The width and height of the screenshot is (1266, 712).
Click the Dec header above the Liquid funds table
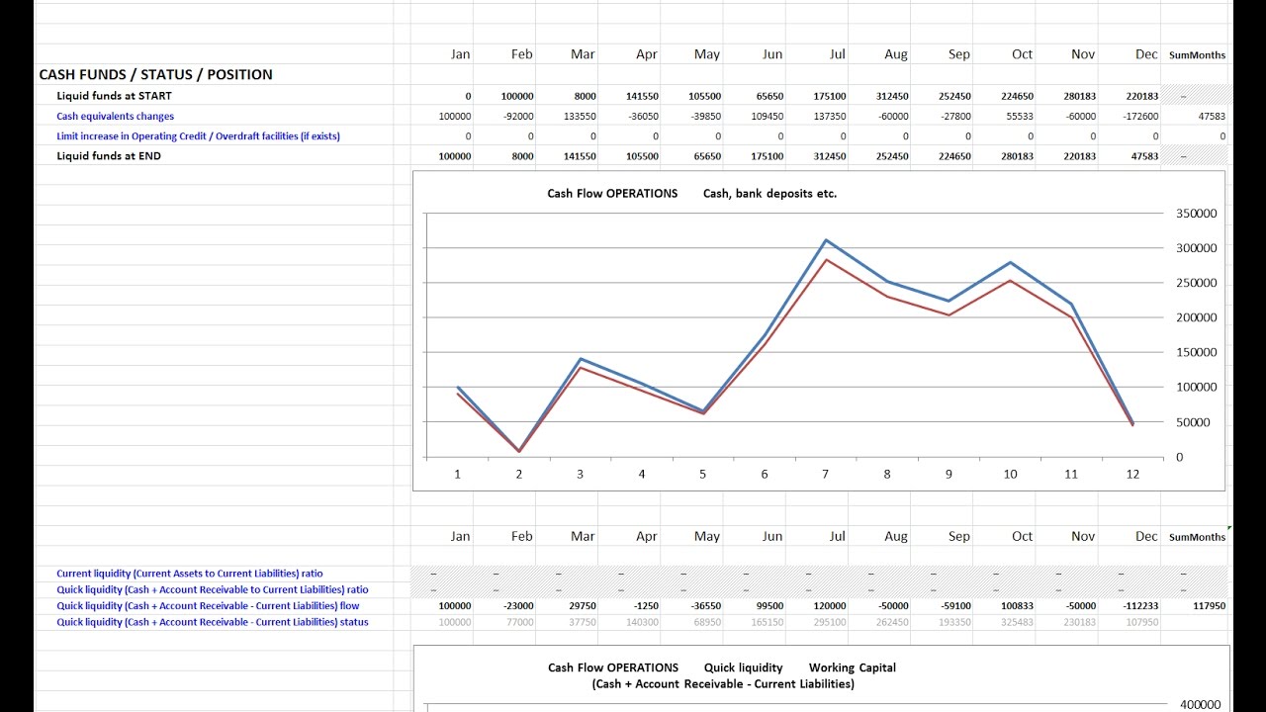coord(1146,54)
